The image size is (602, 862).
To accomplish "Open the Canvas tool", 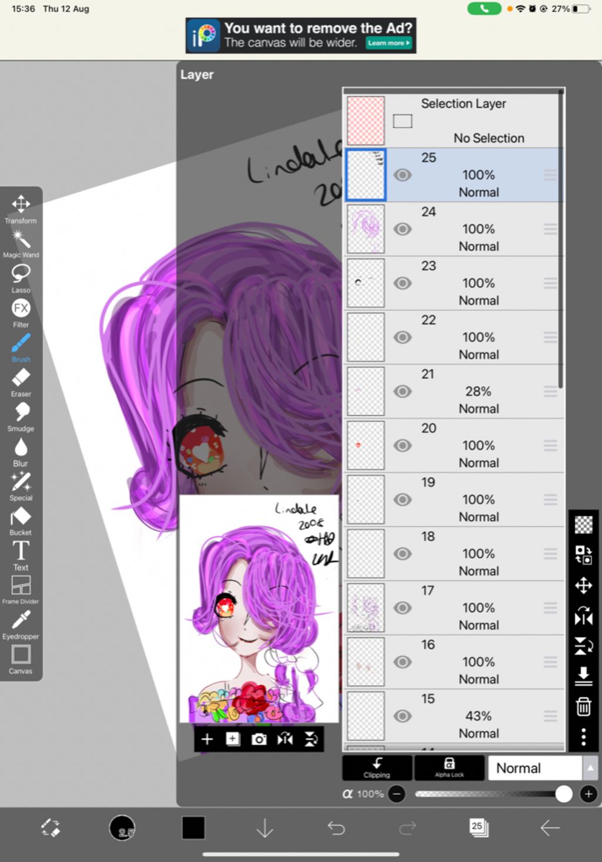I will [x=21, y=659].
